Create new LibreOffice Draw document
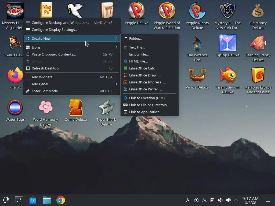 [150, 75]
